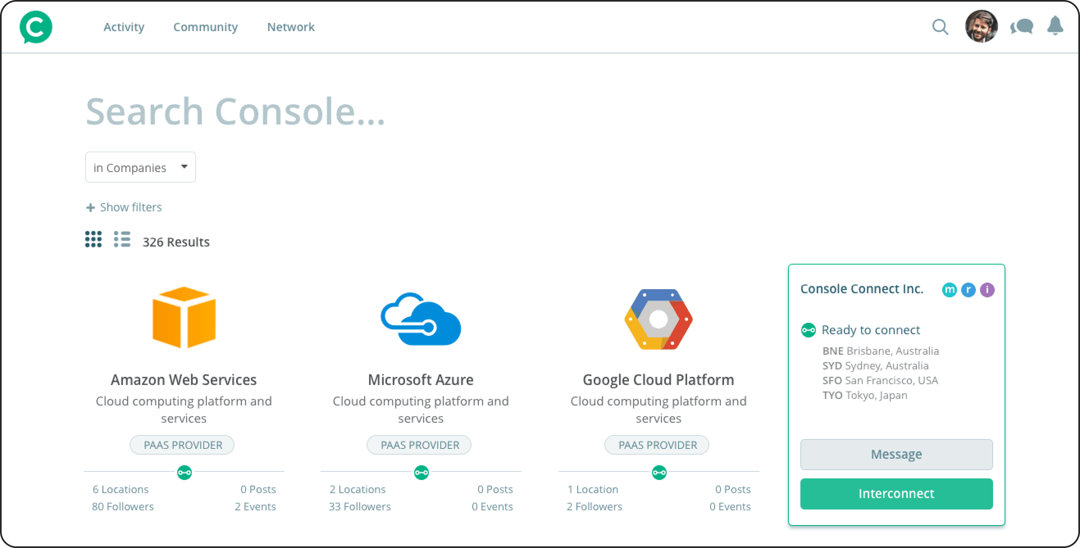The height and width of the screenshot is (548, 1080).
Task: Click '2 Events' for Amazon Web Services
Action: coord(255,507)
